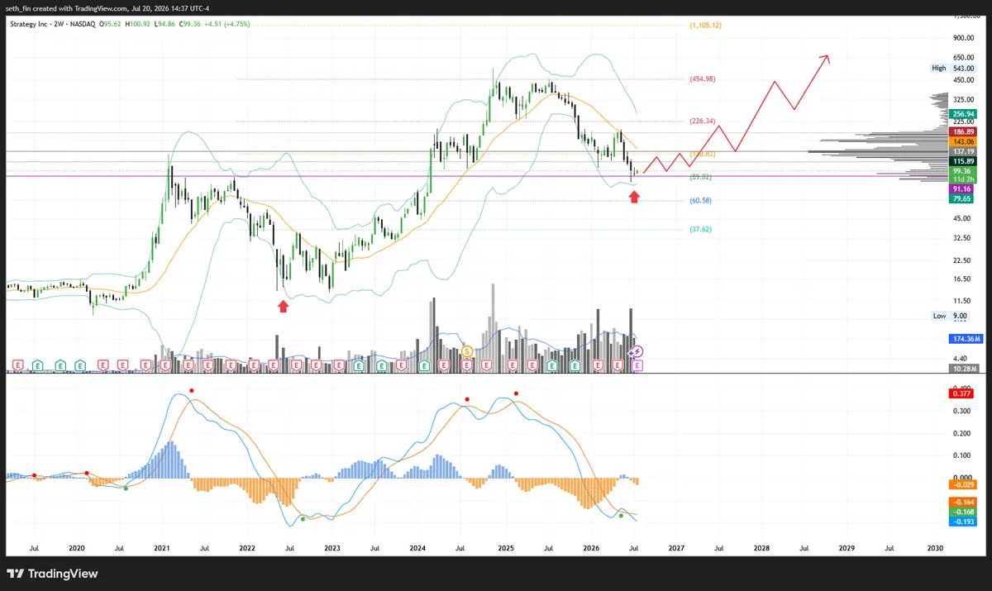Click the 45.00 price scale value
Image resolution: width=992 pixels, height=591 pixels.
(961, 218)
